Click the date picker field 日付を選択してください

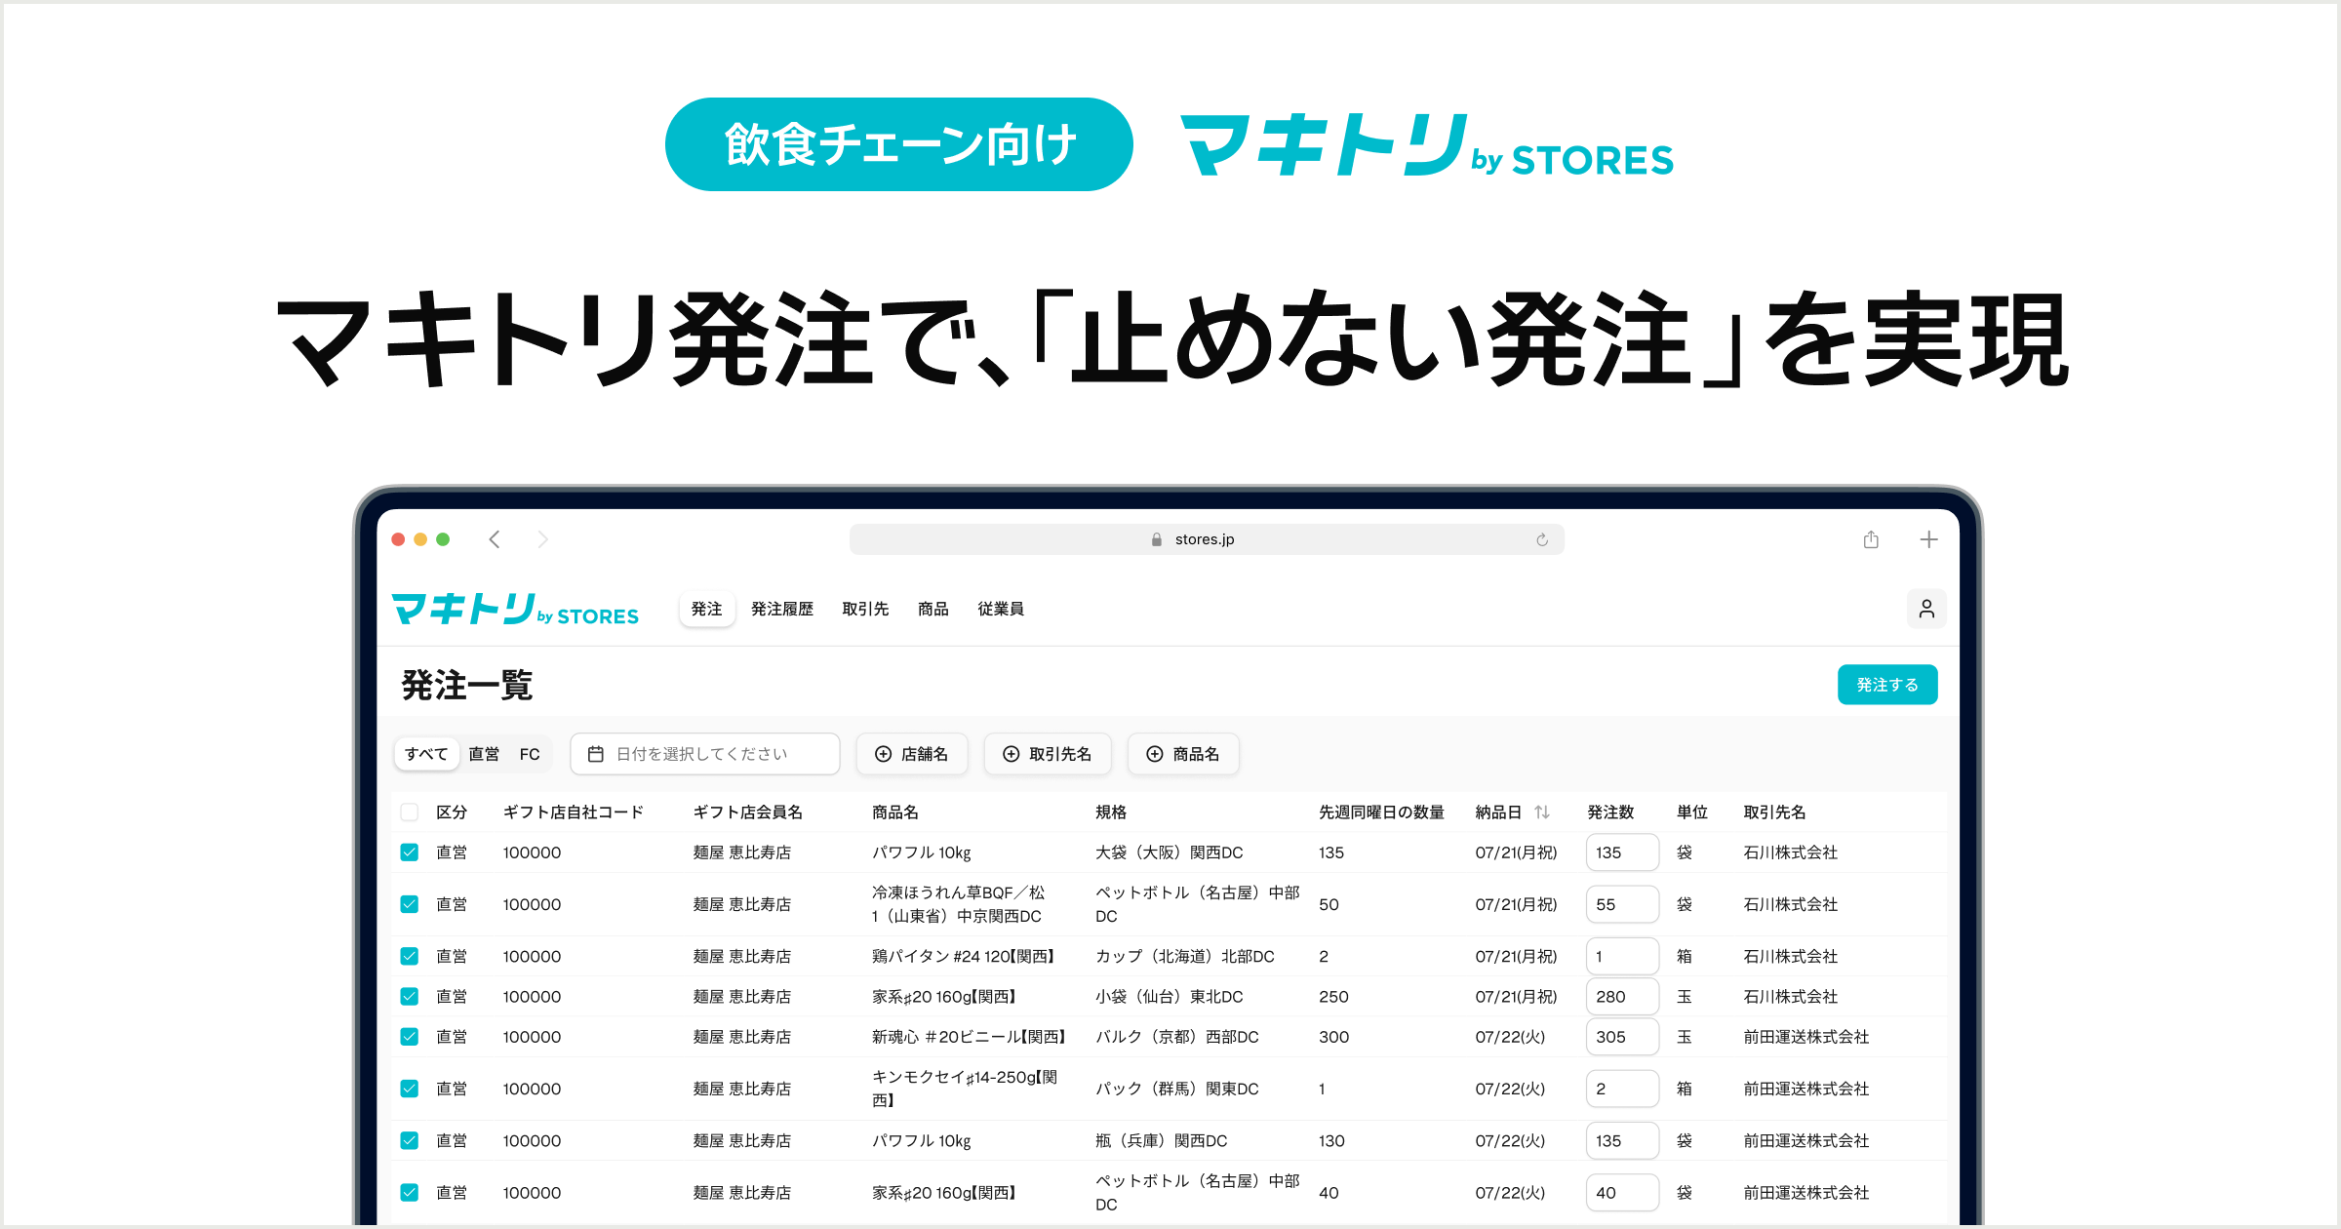704,754
